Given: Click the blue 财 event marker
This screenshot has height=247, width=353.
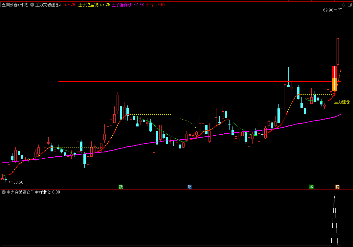Looking at the screenshot, I should click(x=189, y=187).
